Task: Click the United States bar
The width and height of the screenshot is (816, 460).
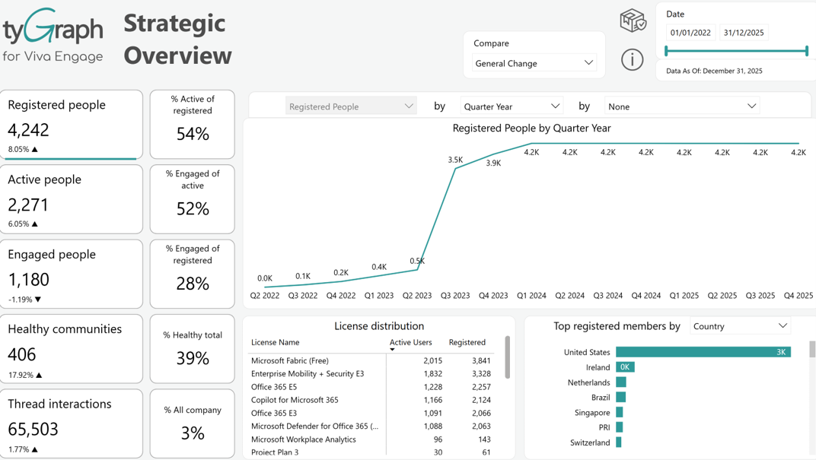Action: point(703,352)
